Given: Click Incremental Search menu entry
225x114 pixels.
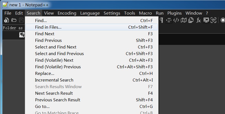Looking at the screenshot, I should 54,80.
